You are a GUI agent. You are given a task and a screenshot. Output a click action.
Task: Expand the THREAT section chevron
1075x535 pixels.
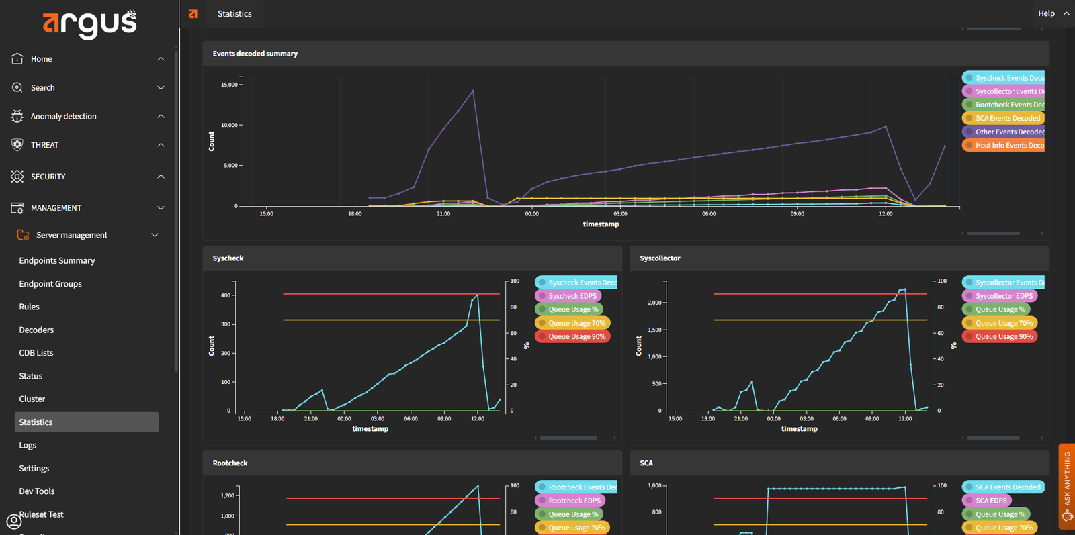click(161, 145)
